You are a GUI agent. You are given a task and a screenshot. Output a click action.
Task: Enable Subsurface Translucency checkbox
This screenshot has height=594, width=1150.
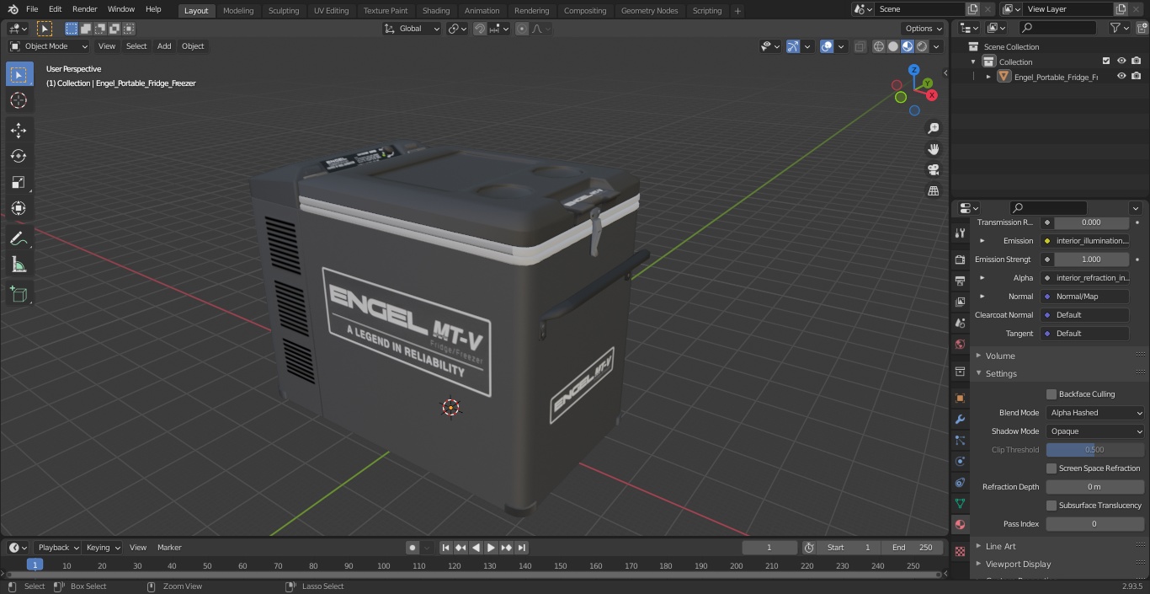(1052, 505)
